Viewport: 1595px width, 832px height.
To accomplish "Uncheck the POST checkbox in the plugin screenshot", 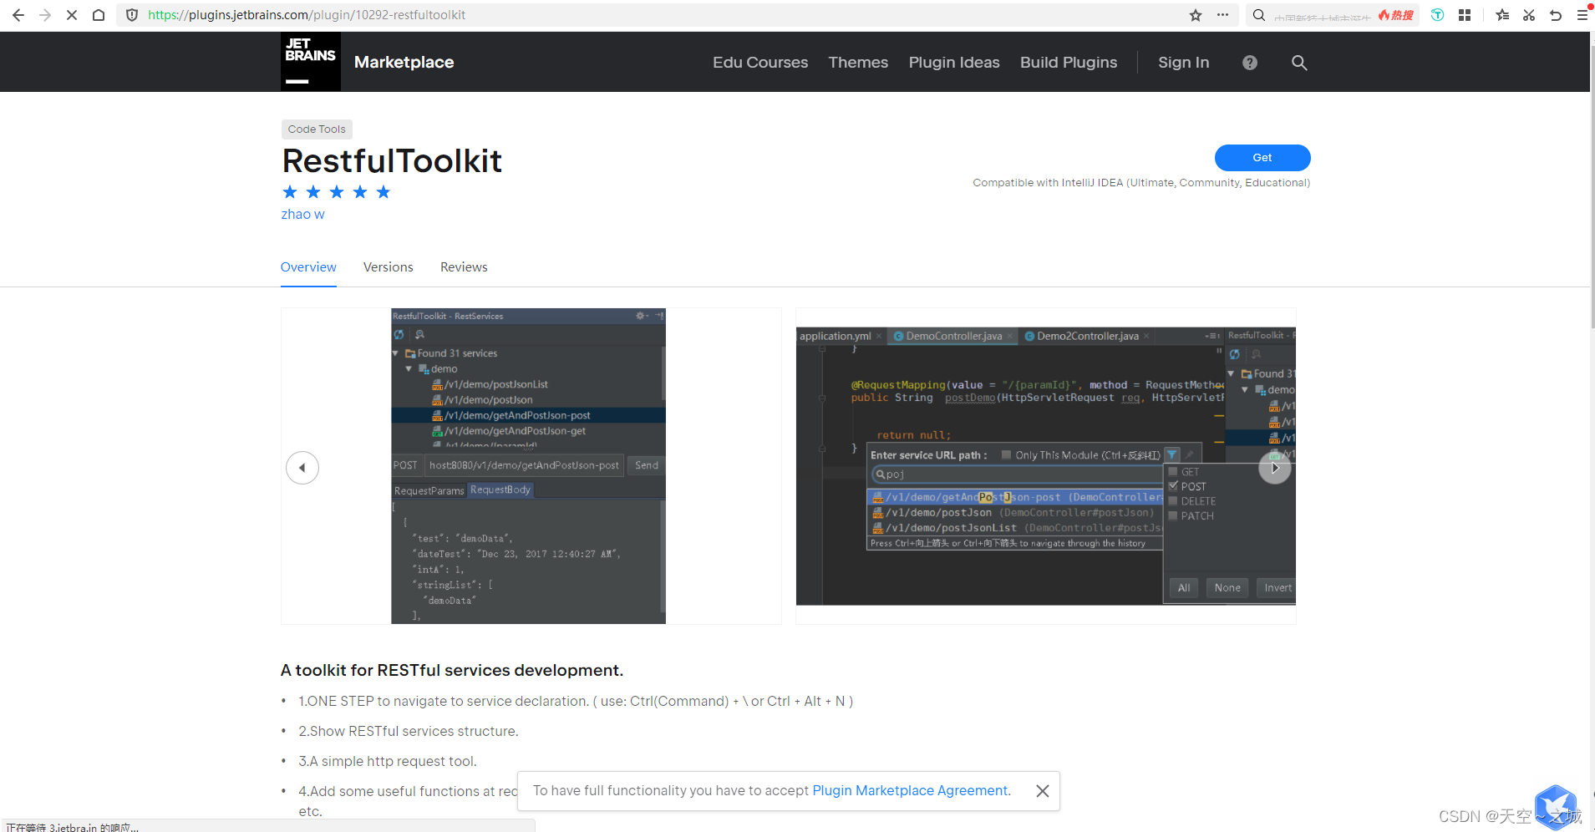I will [x=1173, y=486].
